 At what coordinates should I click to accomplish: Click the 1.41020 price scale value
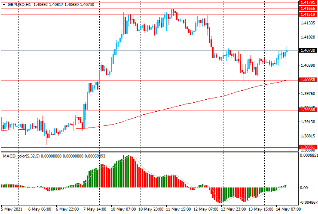click(308, 37)
